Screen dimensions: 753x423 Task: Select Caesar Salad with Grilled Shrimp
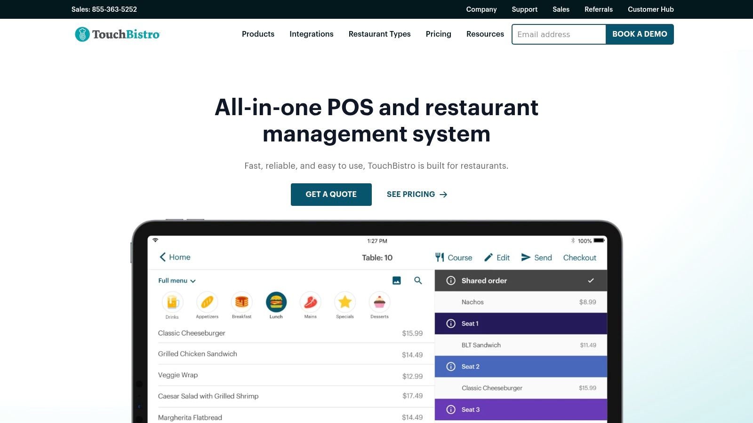click(x=290, y=396)
